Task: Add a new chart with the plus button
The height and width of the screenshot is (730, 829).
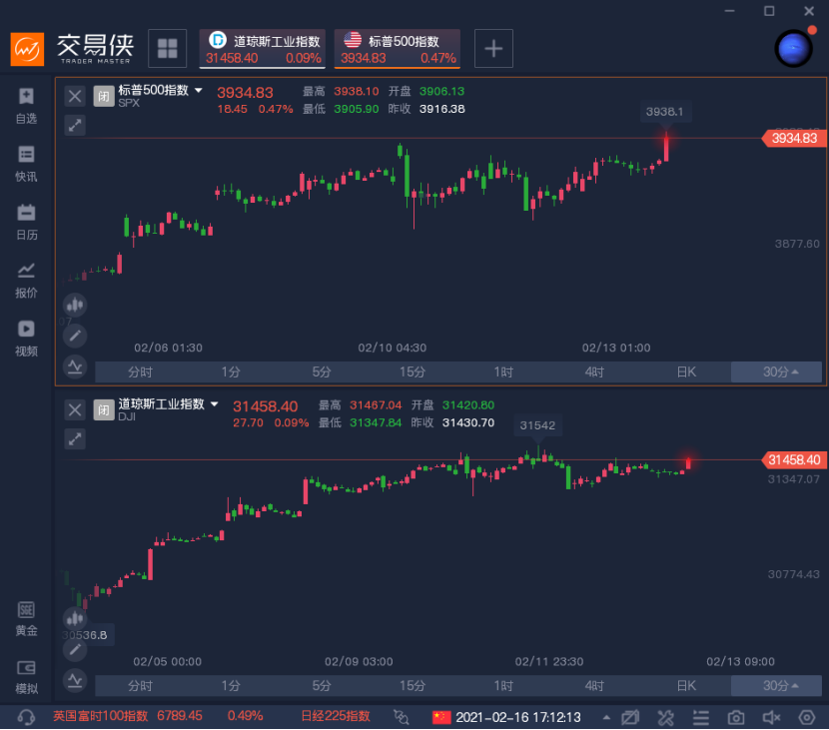Action: [x=493, y=49]
